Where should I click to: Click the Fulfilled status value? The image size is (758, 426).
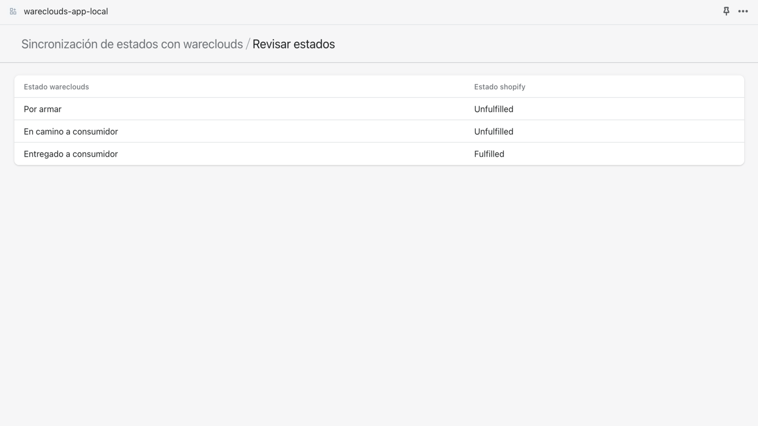coord(489,154)
